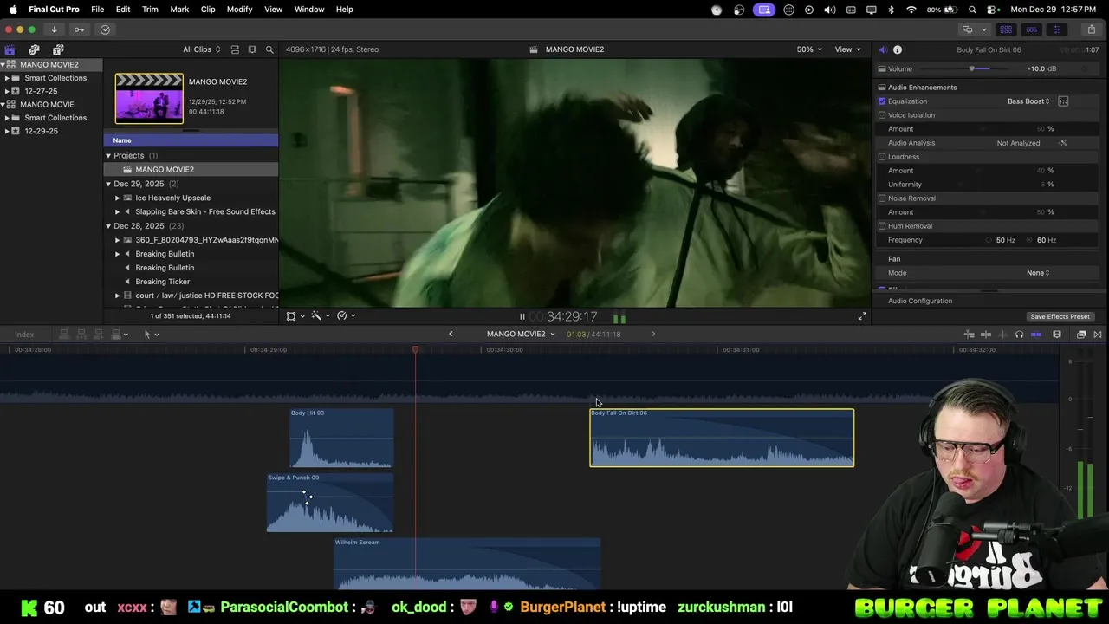
Task: Open the Pan Mode None dropdown
Action: click(1038, 273)
